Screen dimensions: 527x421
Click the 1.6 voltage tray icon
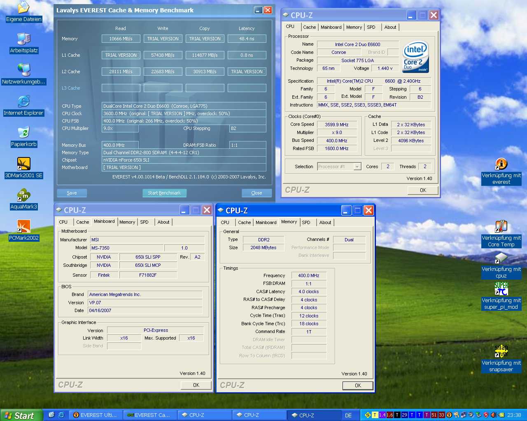click(389, 415)
